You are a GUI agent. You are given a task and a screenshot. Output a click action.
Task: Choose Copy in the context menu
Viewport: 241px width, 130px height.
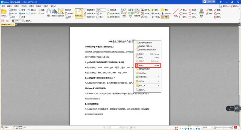pyautogui.click(x=147, y=58)
